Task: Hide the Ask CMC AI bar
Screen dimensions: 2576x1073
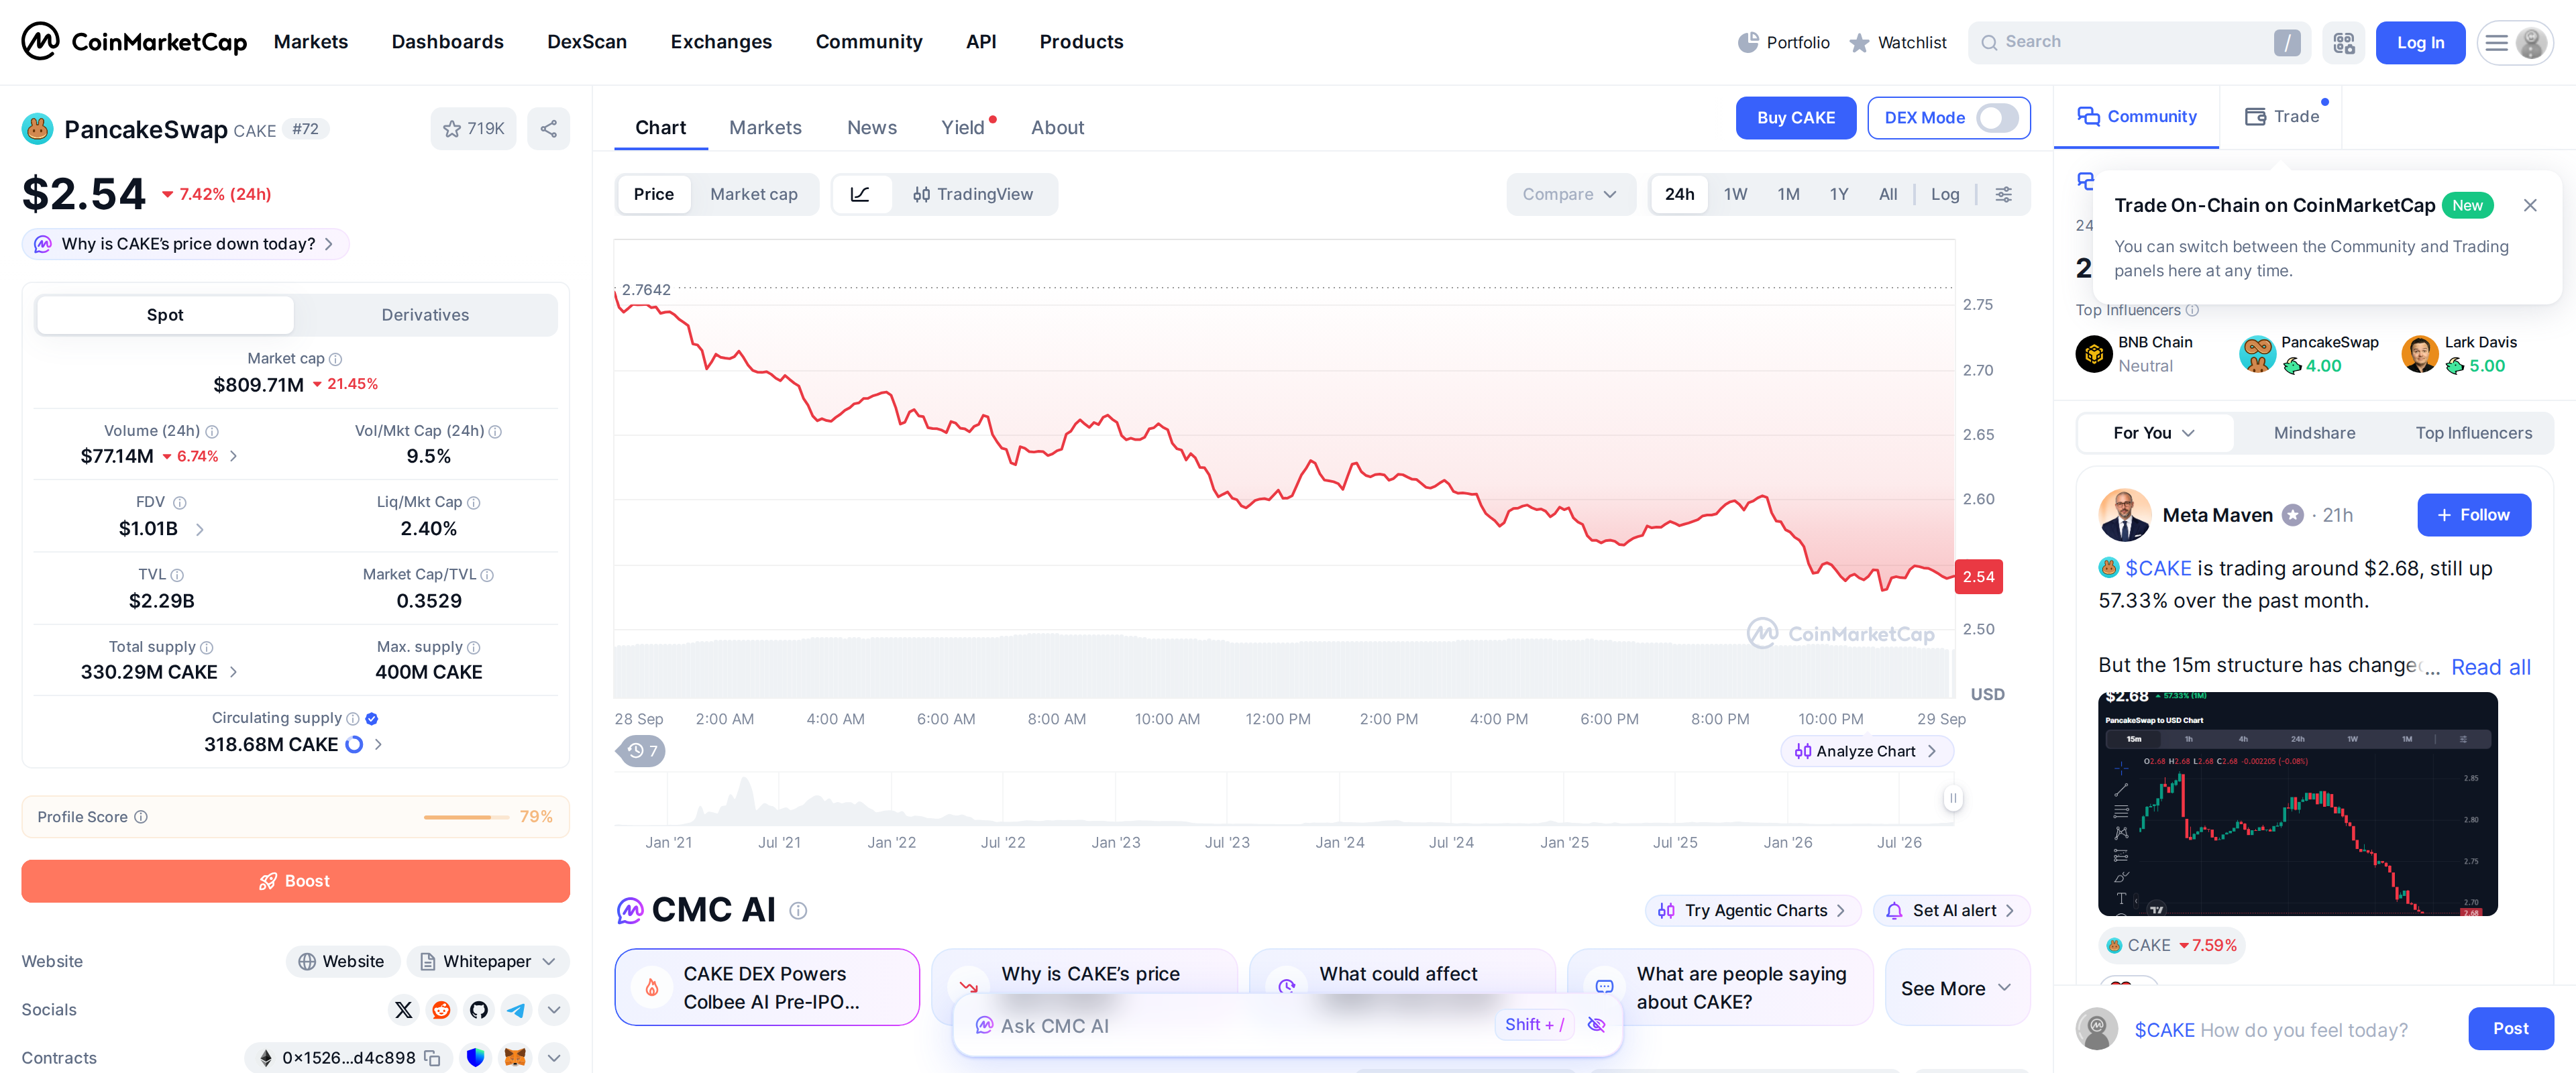Action: [x=1597, y=1025]
